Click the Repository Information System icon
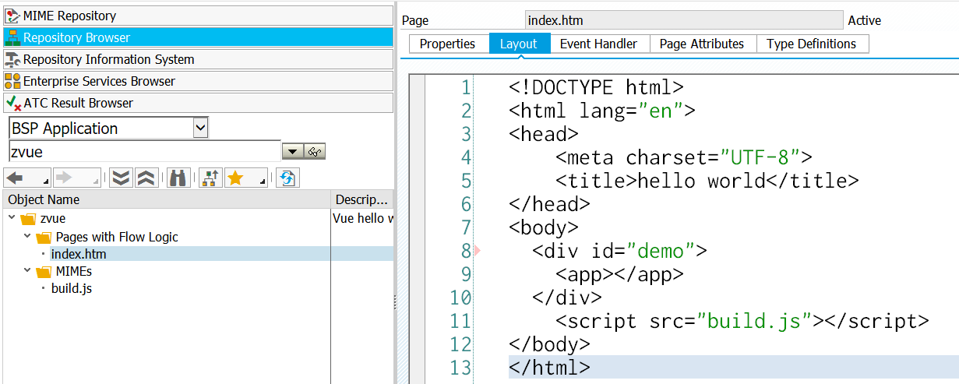Screen dimensions: 959x384 tap(12, 59)
